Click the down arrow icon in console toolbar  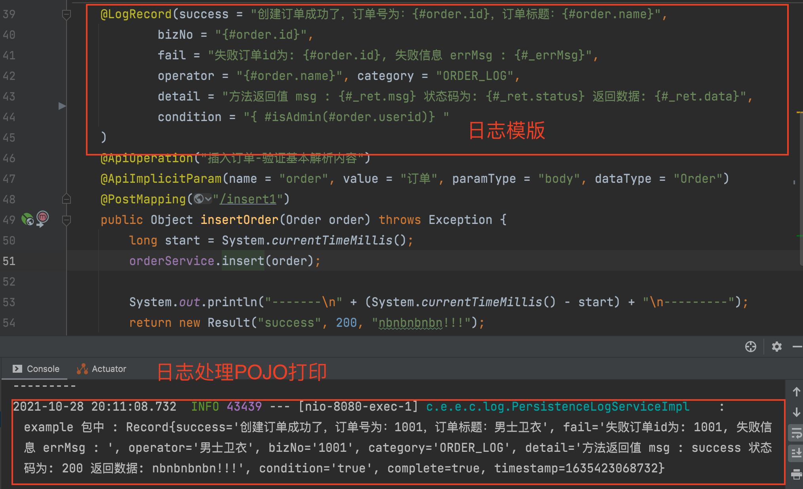[796, 412]
